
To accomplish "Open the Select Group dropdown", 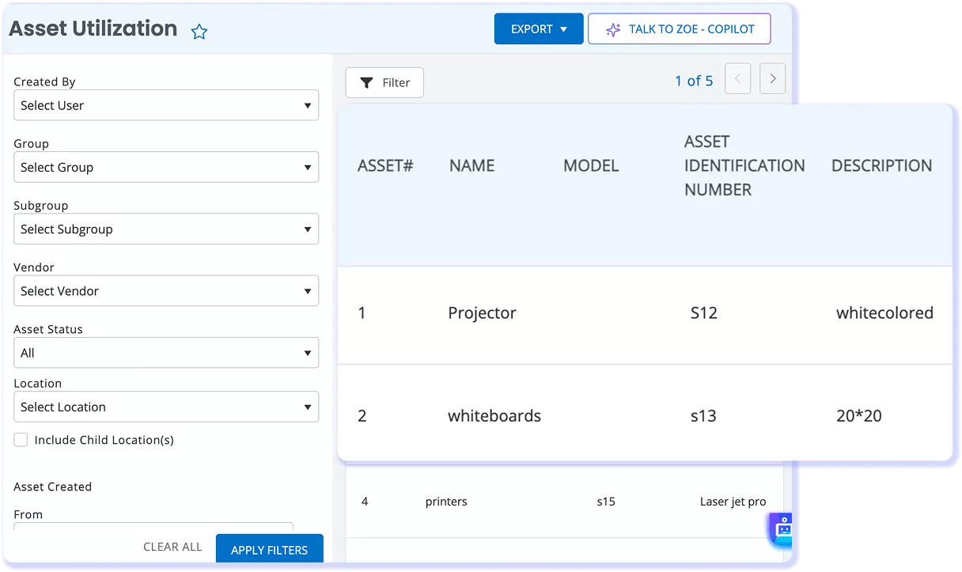I will tap(166, 167).
